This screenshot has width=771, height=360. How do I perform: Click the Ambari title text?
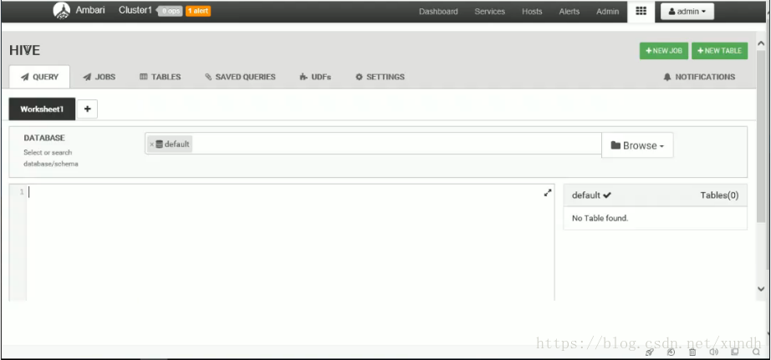point(90,10)
